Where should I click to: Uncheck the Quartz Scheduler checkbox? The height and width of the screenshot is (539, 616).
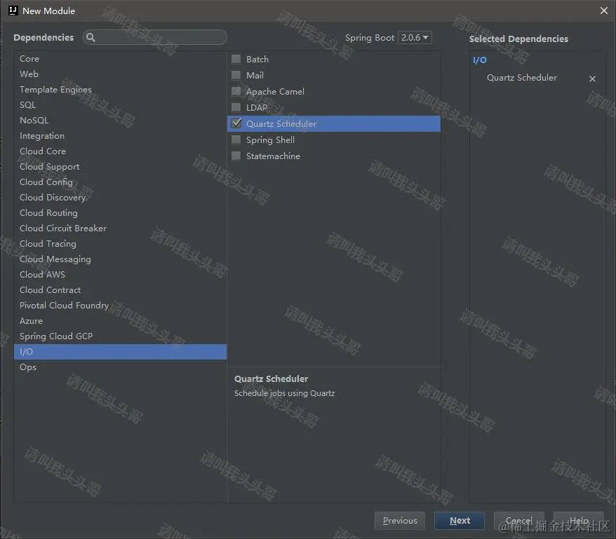pyautogui.click(x=236, y=123)
